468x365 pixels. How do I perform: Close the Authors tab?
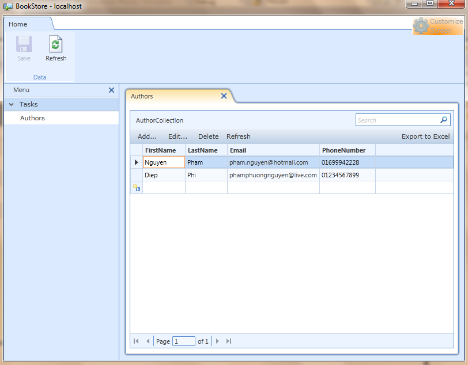click(224, 96)
